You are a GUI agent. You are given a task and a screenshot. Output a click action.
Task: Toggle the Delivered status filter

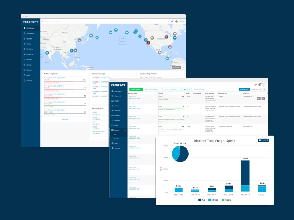174,89
